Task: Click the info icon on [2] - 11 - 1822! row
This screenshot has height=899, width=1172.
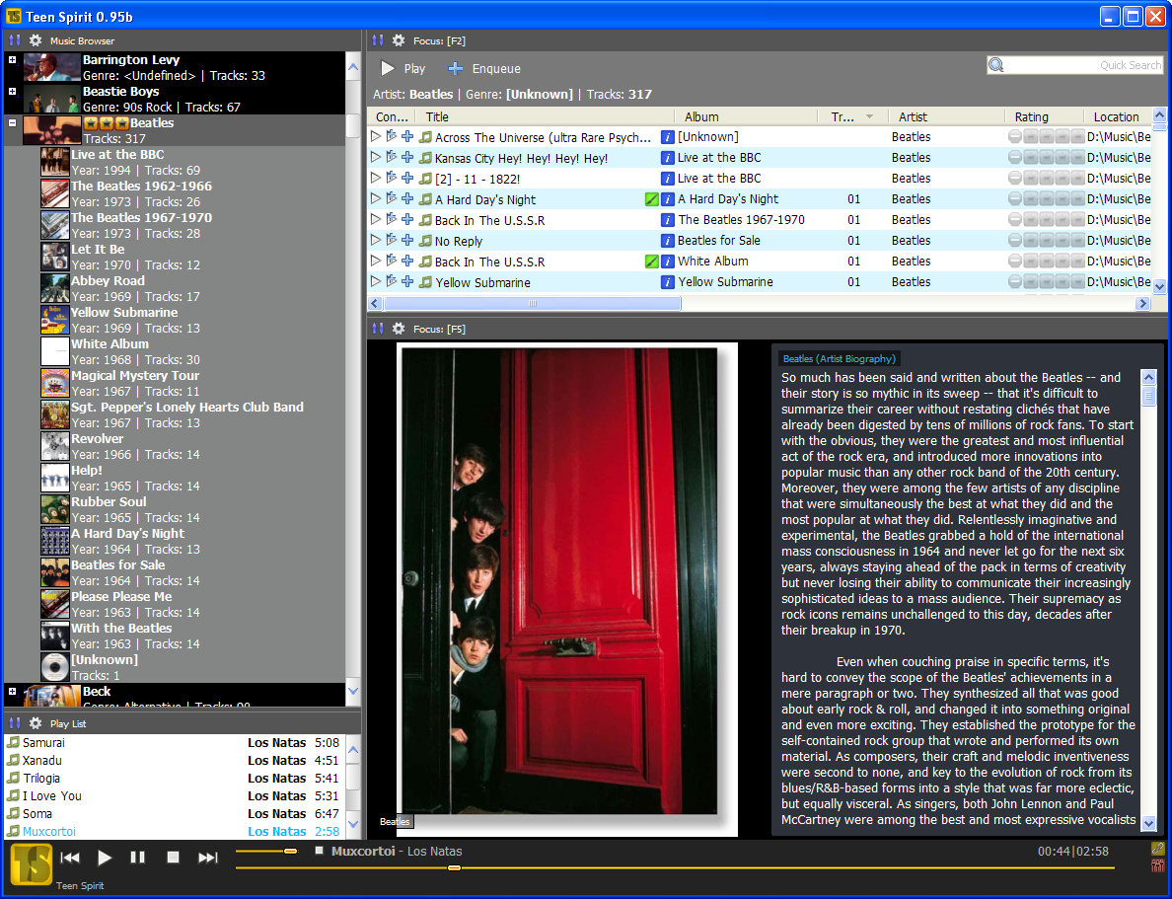Action: [668, 178]
